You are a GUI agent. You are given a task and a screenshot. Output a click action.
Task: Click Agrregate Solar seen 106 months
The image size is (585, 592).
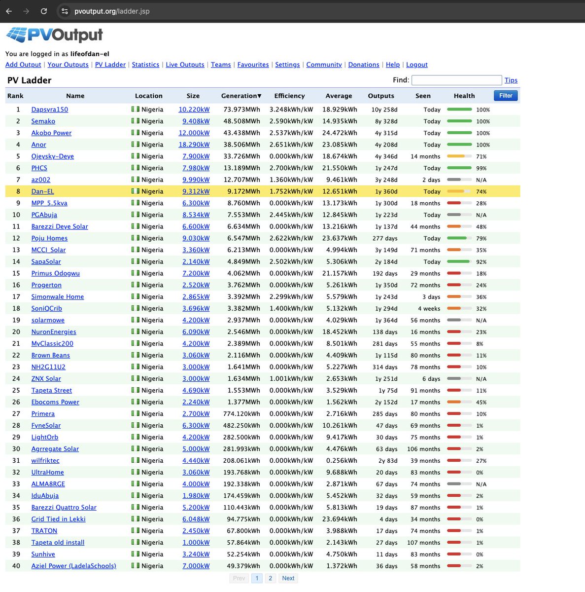point(424,449)
